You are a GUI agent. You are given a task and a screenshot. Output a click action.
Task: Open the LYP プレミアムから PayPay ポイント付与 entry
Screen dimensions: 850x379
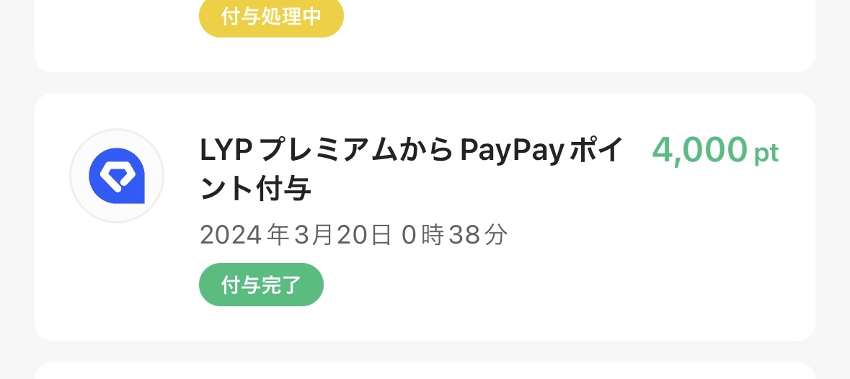point(425,217)
